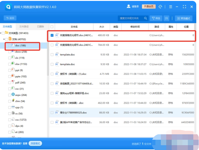Uncheck the first 恢复指南优化细节.doc file
Screen dimensions: 199x150
(52, 35)
